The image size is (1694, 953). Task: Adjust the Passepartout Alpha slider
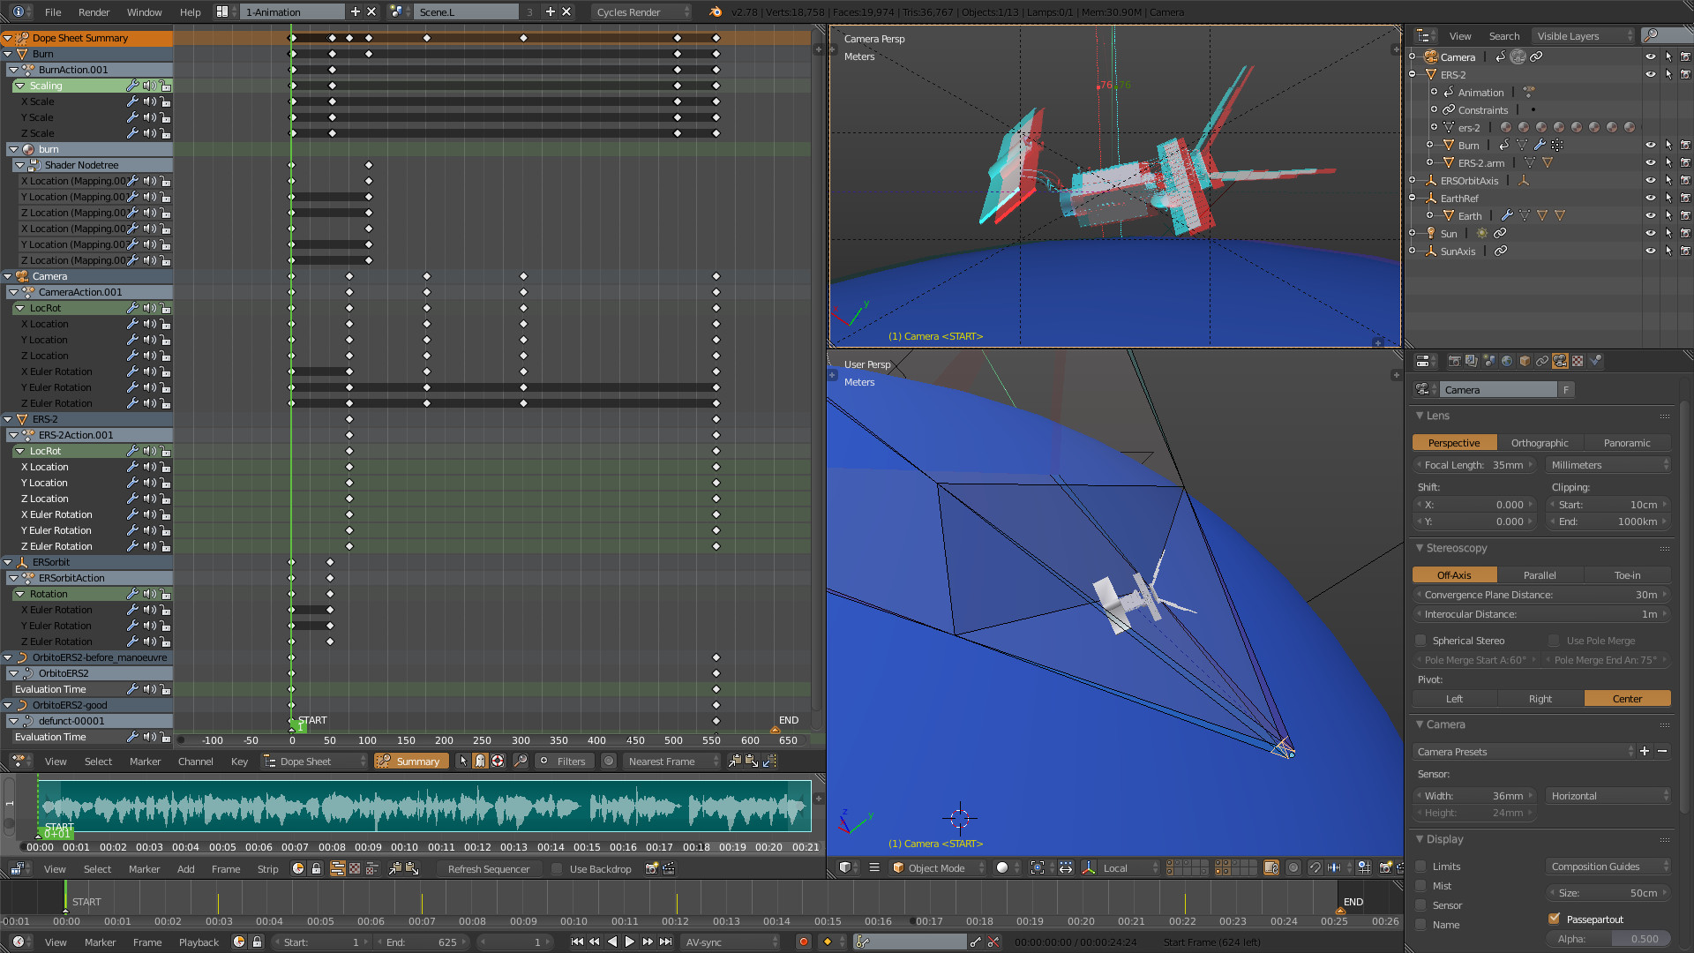point(1608,939)
